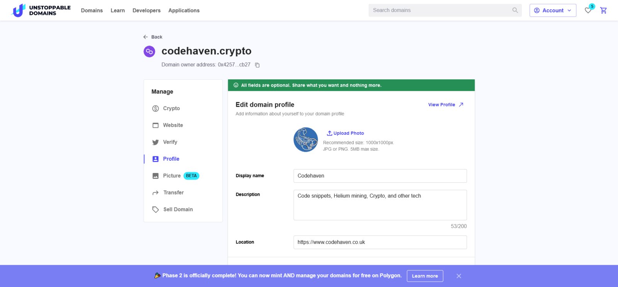618x287 pixels.
Task: Click the Display name field
Action: tap(380, 176)
